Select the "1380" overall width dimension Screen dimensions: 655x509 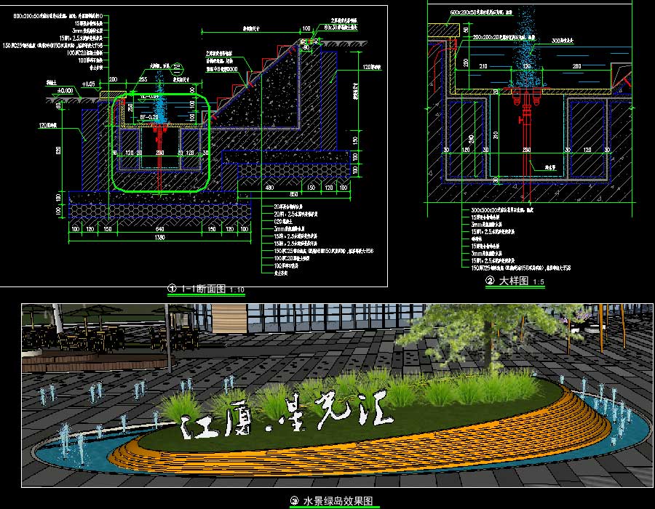(x=159, y=237)
